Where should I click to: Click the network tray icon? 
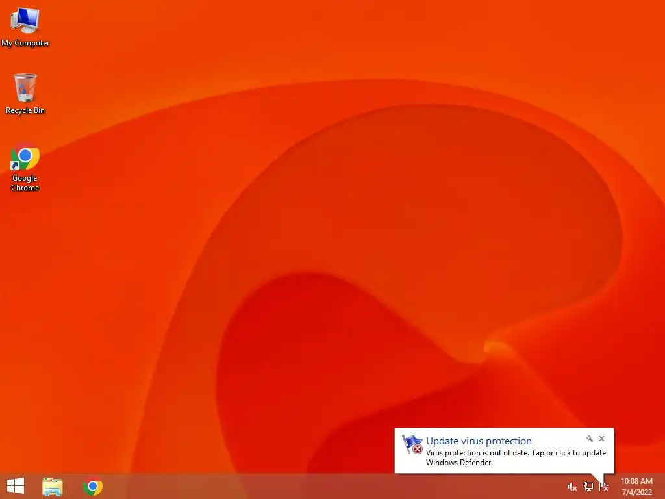click(x=588, y=487)
